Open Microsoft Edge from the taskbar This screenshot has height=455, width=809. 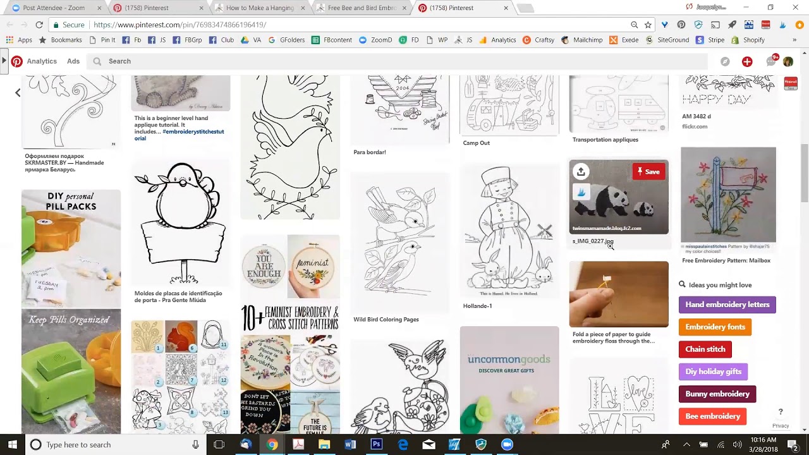403,445
